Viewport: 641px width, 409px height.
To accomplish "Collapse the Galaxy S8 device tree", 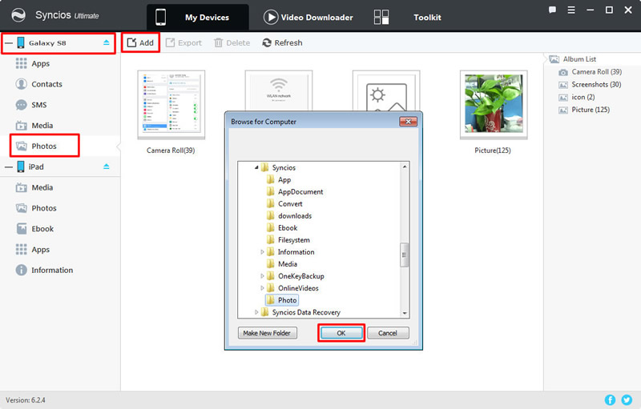I will 9,43.
